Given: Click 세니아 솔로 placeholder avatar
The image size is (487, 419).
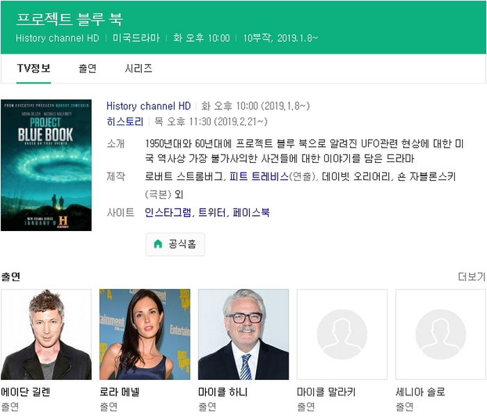Looking at the screenshot, I should pos(440,335).
